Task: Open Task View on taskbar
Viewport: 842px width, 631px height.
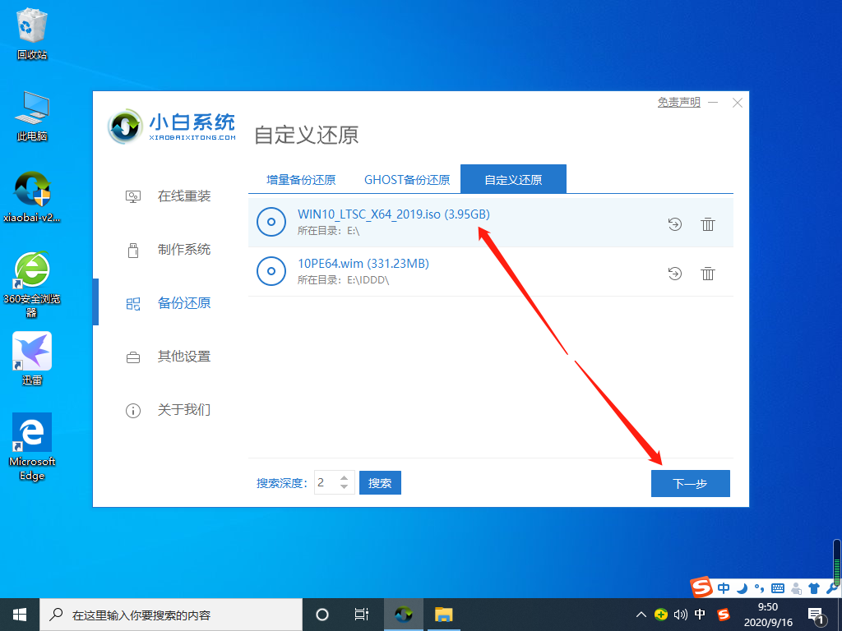Action: pos(362,615)
